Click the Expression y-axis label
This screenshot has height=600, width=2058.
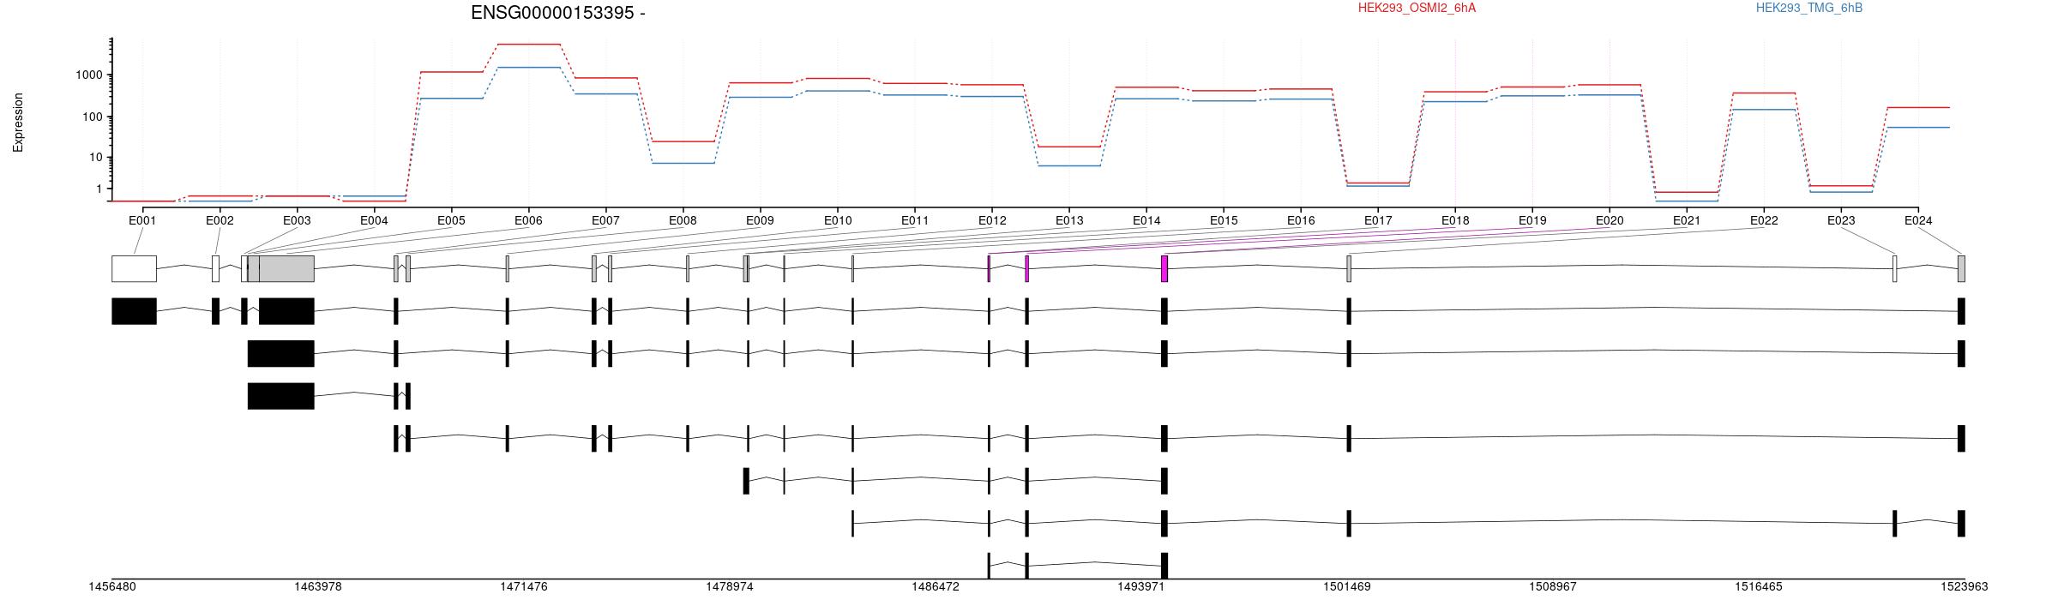click(18, 123)
